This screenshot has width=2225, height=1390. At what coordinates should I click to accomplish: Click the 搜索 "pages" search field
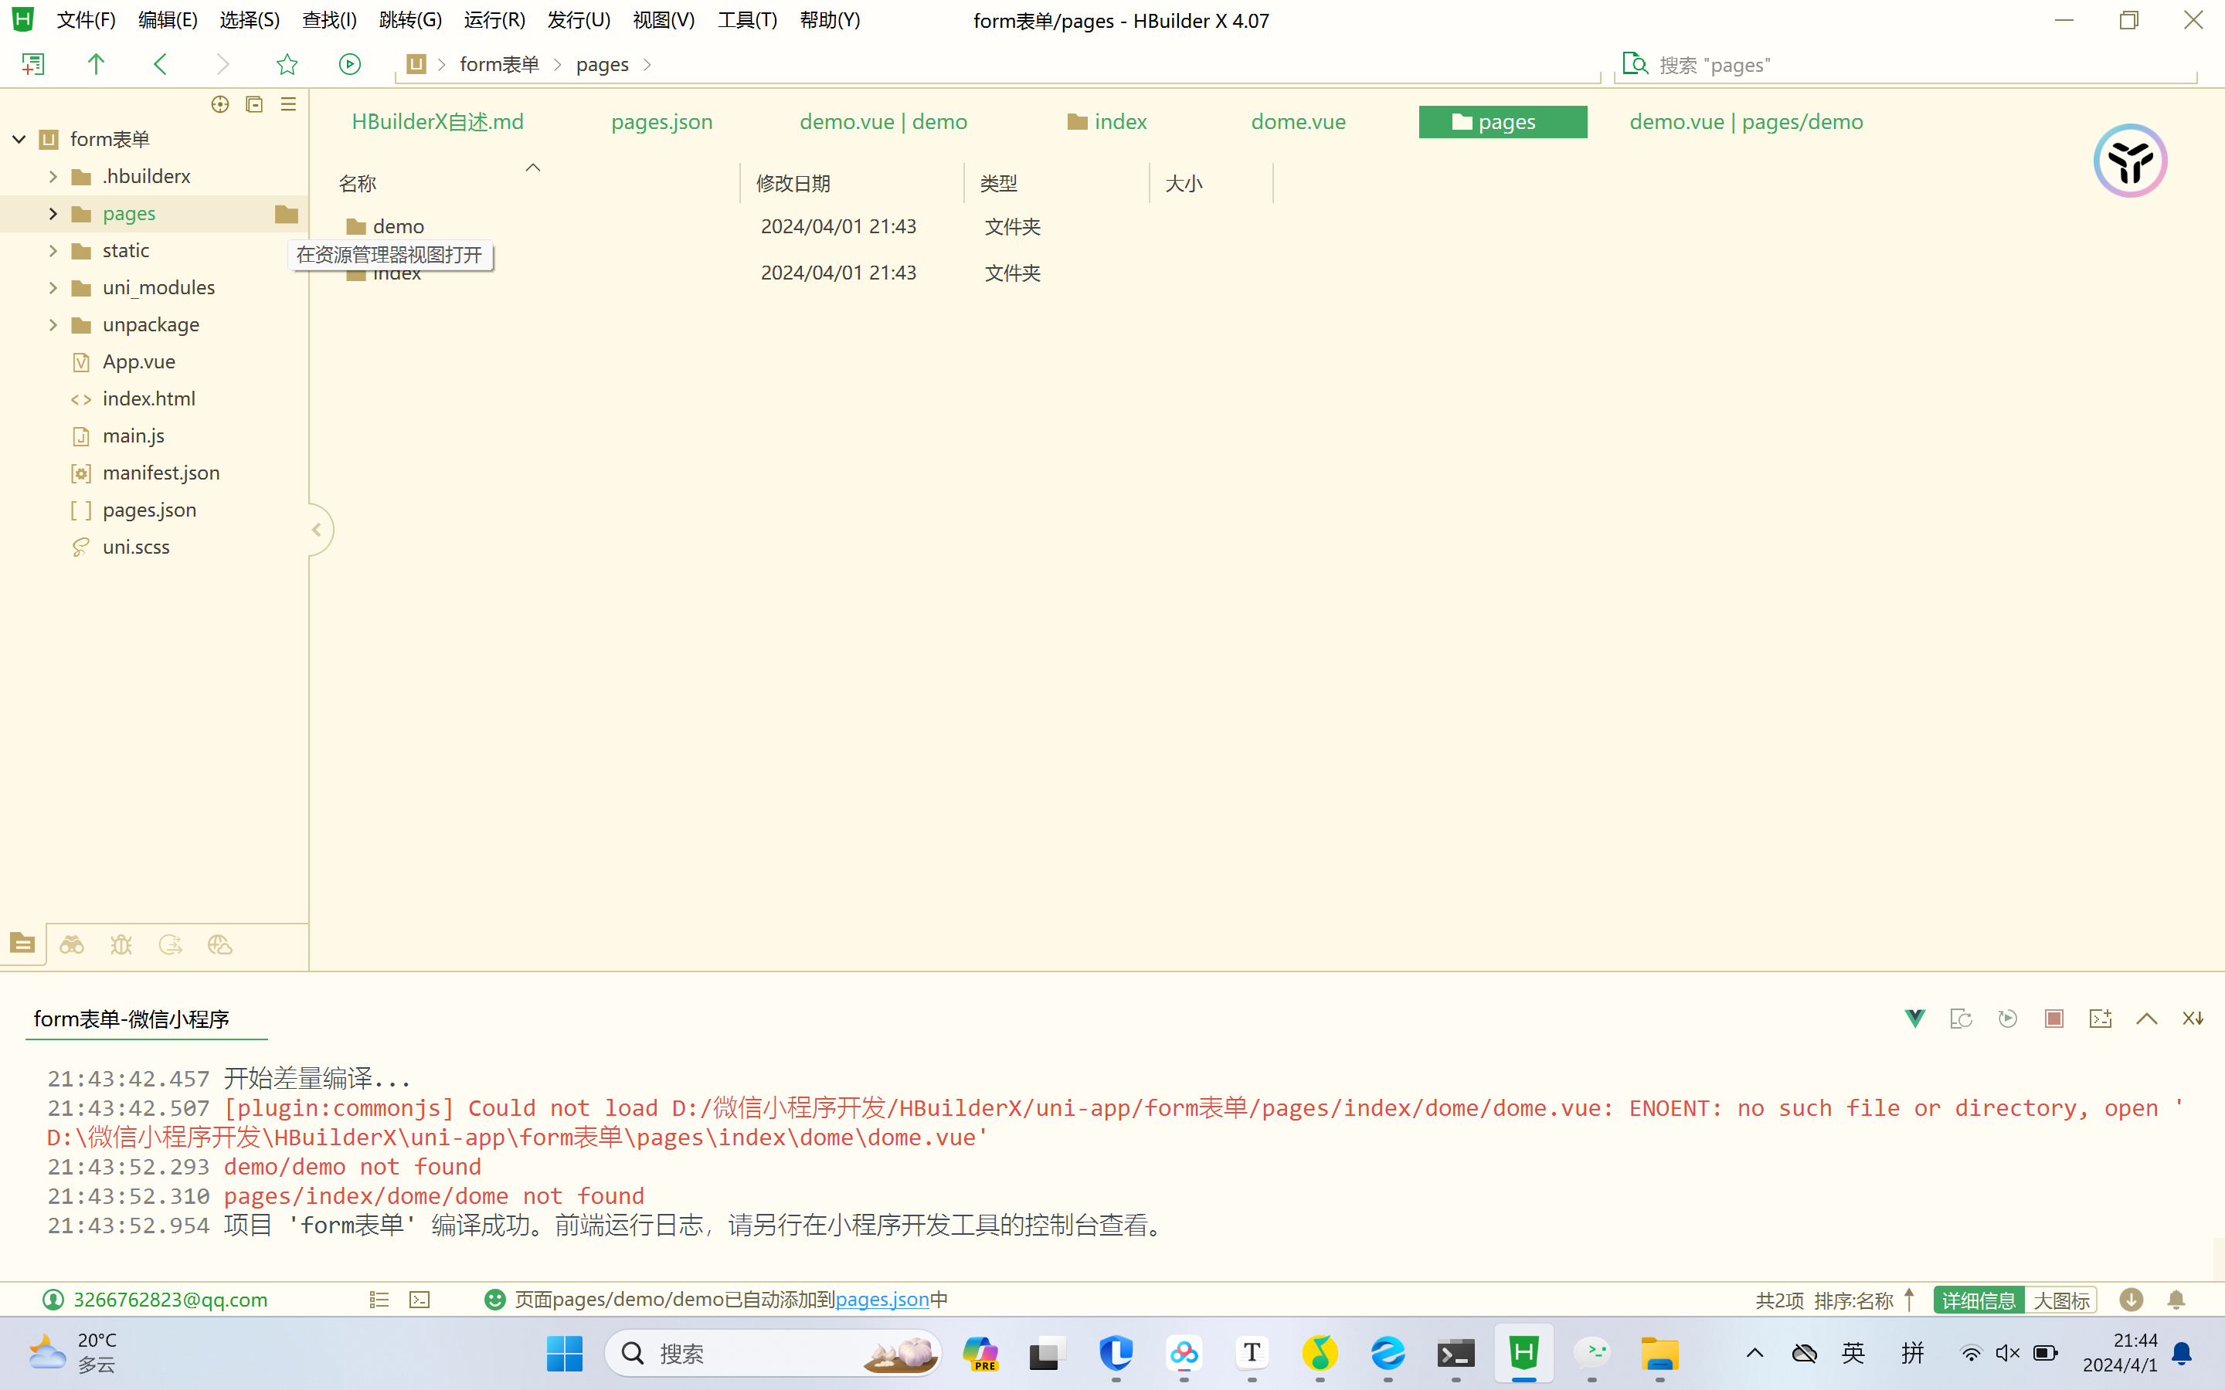point(1912,64)
